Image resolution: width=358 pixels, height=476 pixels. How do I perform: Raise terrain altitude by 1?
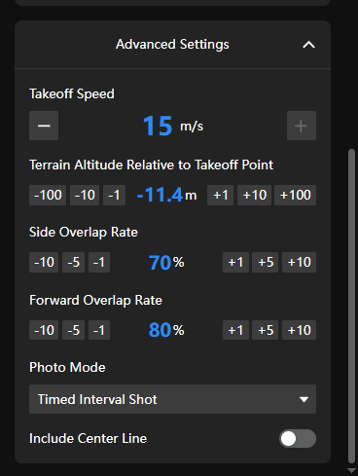pyautogui.click(x=220, y=195)
